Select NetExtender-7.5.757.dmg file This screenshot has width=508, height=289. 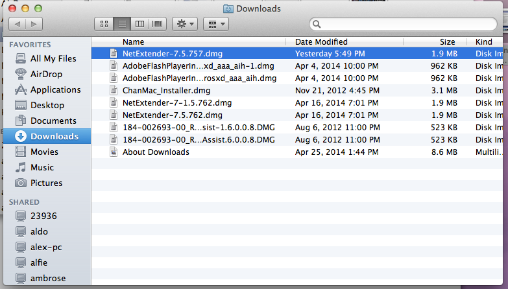click(297, 53)
